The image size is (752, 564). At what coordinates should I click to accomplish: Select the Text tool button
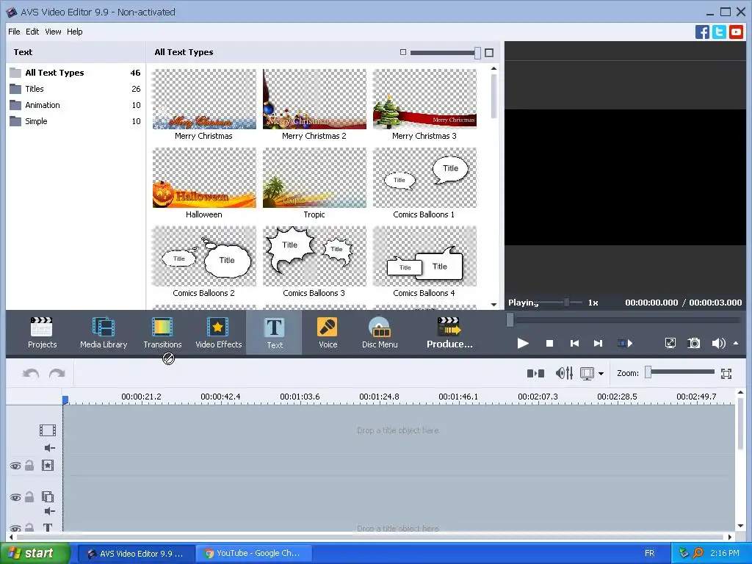pos(275,333)
